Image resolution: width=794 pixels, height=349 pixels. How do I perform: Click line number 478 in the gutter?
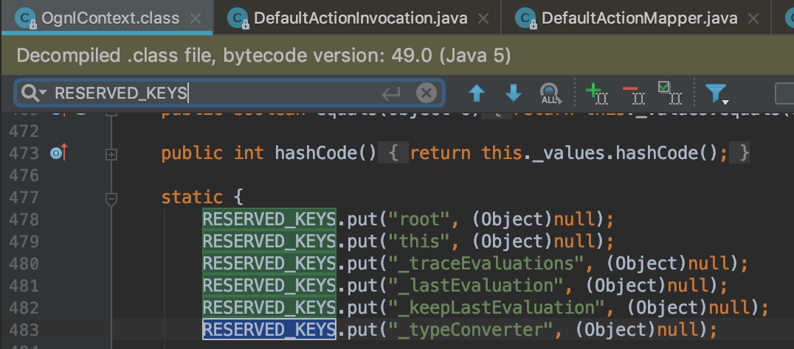(24, 219)
